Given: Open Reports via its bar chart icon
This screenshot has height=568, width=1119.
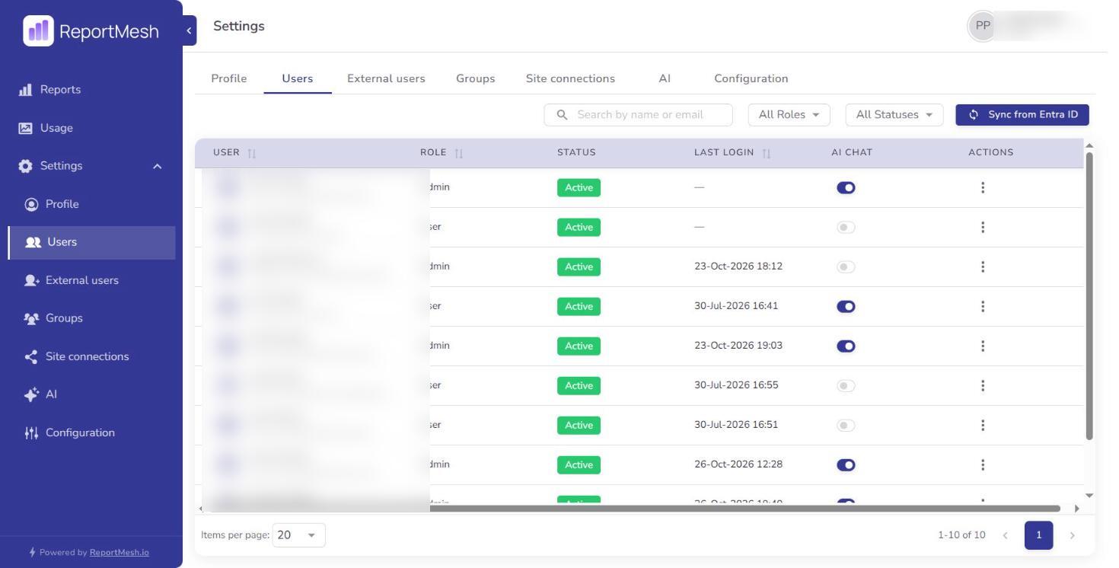Looking at the screenshot, I should pos(25,90).
